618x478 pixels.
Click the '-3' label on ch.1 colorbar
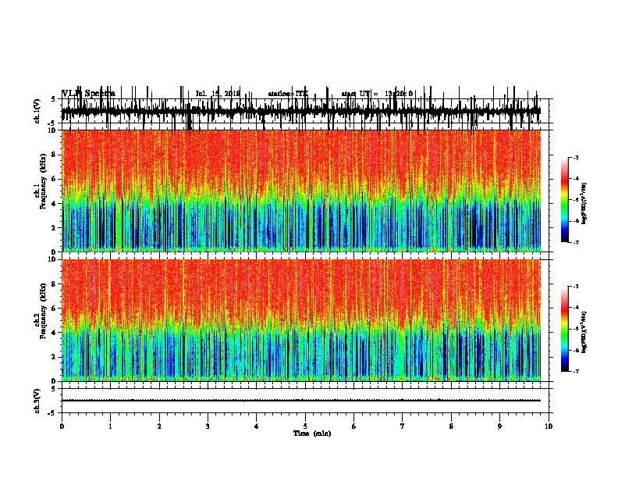click(576, 157)
